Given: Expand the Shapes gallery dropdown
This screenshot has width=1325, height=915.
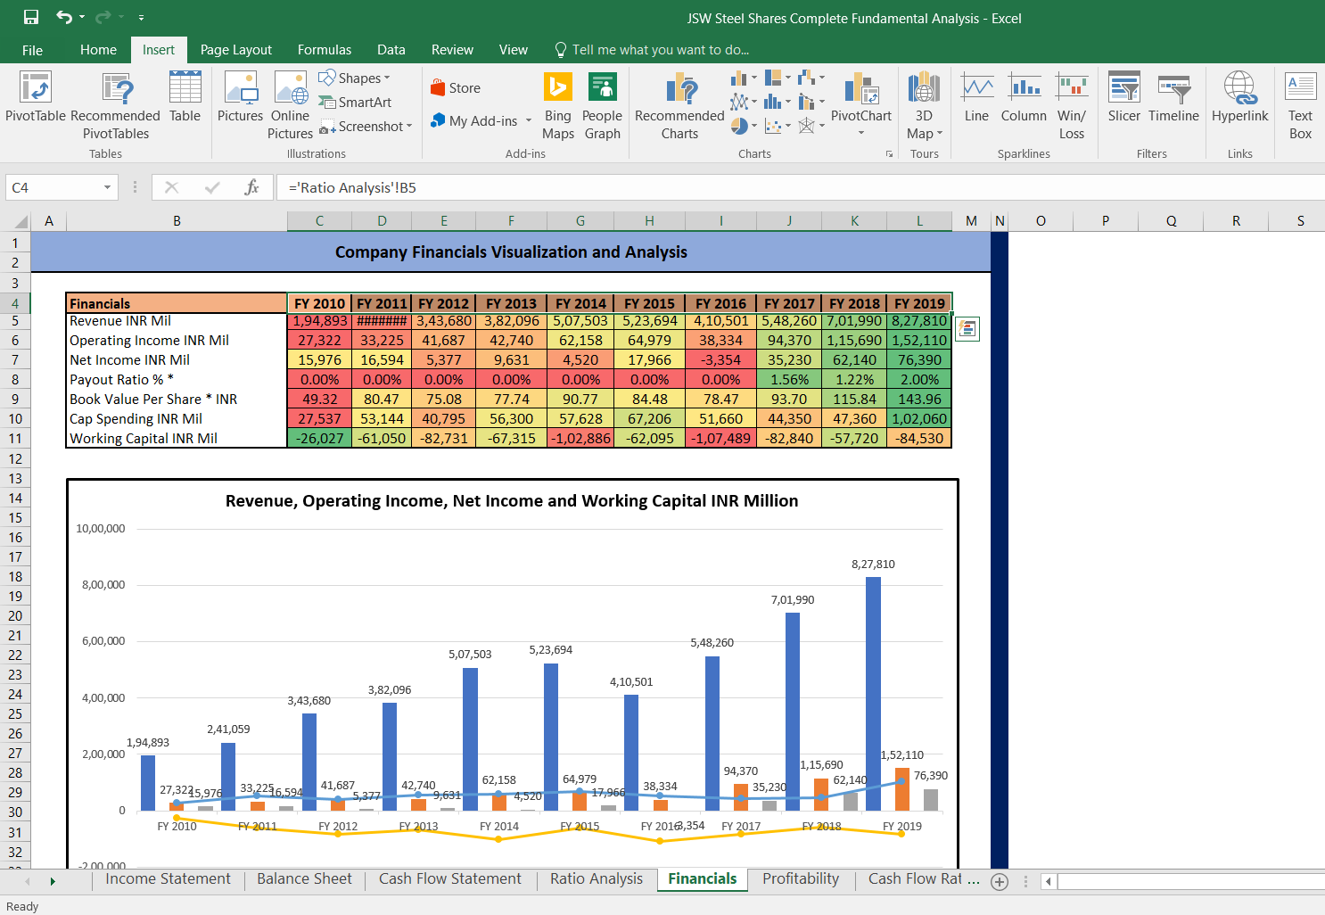Looking at the screenshot, I should coord(387,78).
